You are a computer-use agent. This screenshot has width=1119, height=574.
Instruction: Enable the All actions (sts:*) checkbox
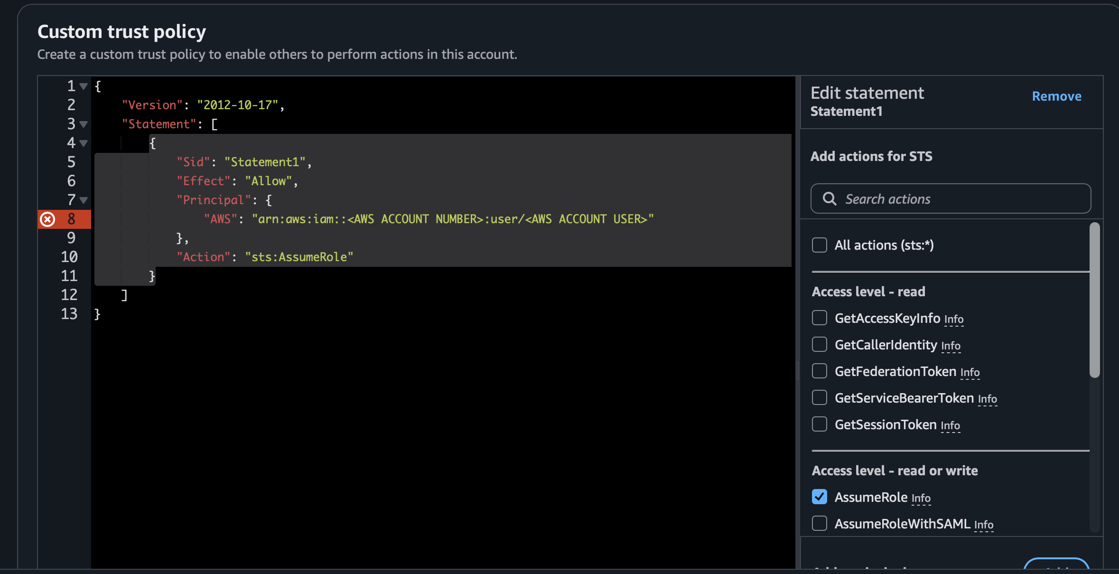pos(820,245)
